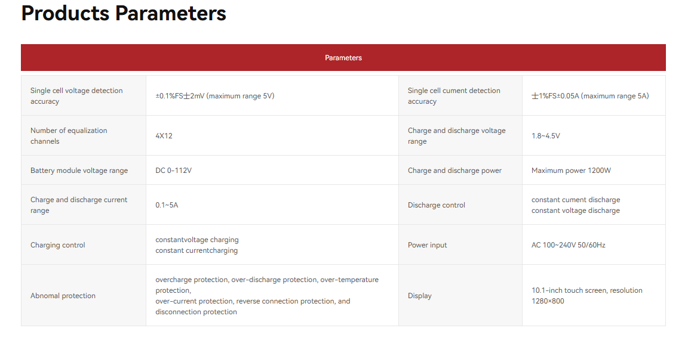The width and height of the screenshot is (691, 359).
Task: Select the Maximum power 1200W value
Action: coord(572,171)
